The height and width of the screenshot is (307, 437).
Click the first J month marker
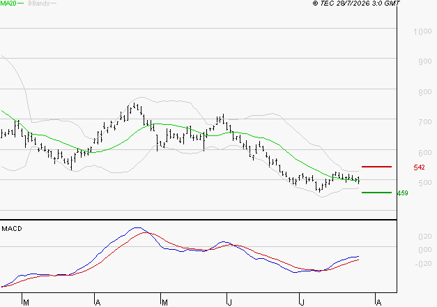pyautogui.click(x=229, y=303)
